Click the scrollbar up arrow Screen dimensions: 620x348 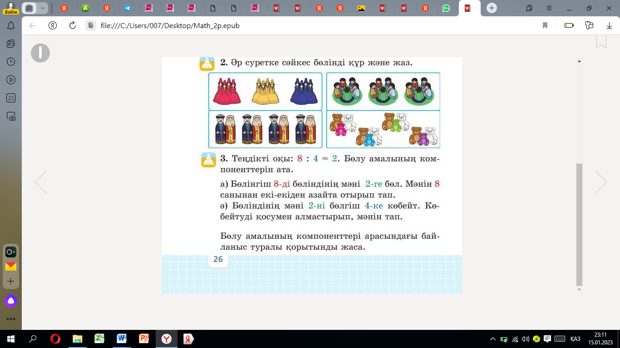(579, 60)
